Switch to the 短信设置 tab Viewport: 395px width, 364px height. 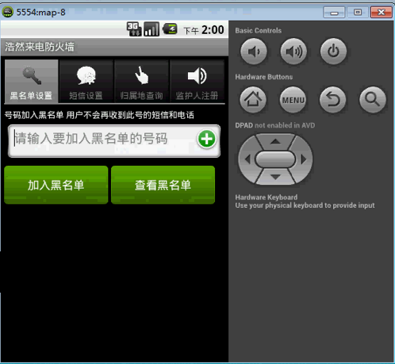pos(86,81)
